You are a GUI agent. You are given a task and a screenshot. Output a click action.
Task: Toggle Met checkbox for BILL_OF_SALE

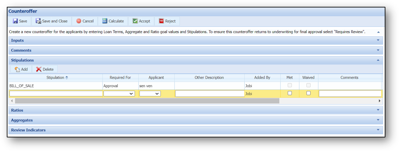pos(290,85)
